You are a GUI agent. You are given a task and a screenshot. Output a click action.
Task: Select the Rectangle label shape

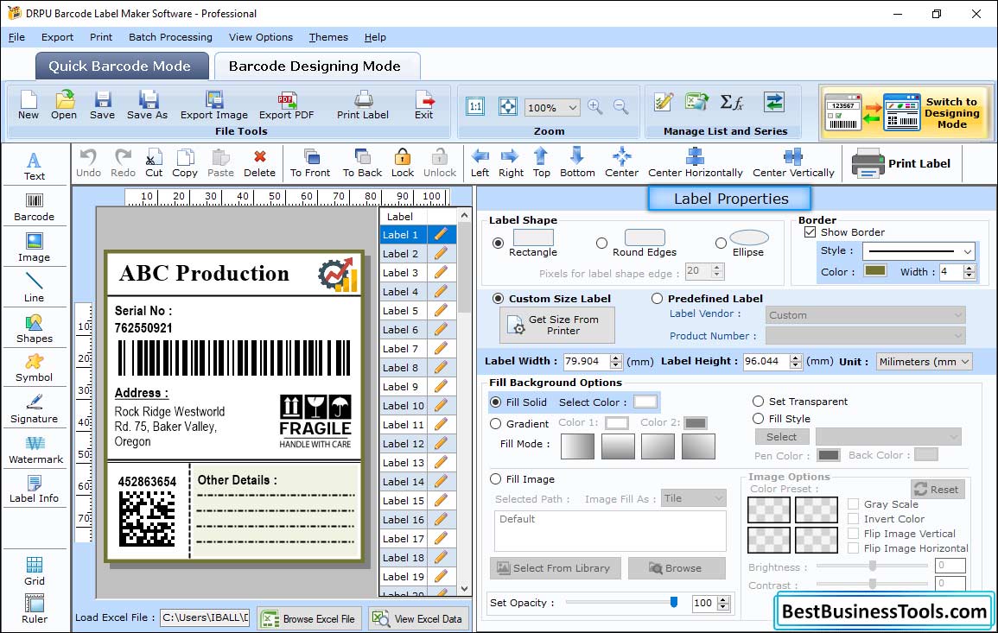click(499, 243)
